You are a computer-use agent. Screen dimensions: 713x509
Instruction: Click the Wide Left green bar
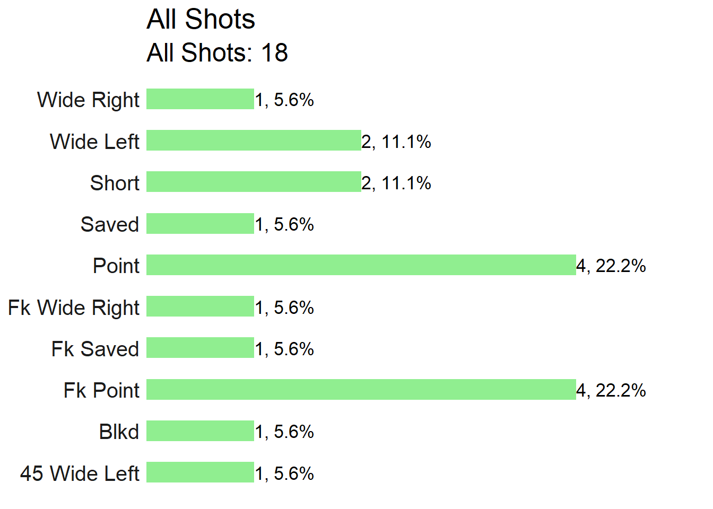pos(254,141)
